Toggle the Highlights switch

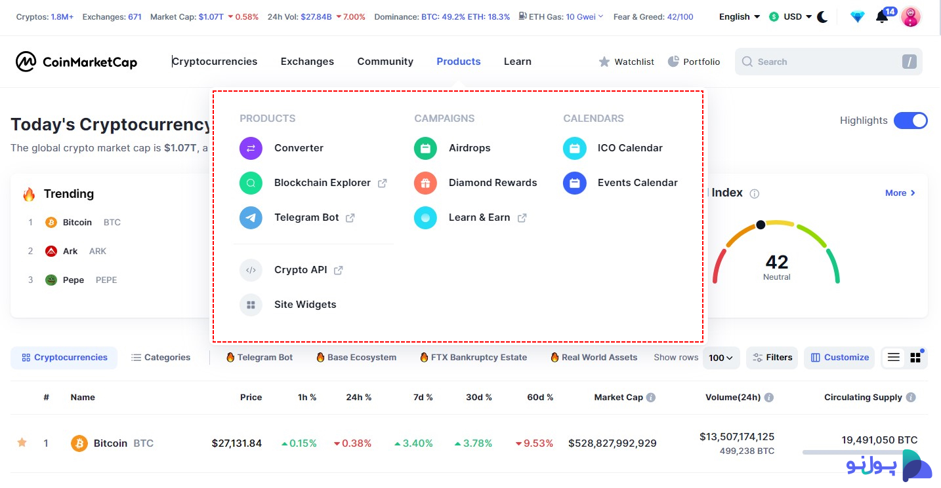tap(911, 121)
